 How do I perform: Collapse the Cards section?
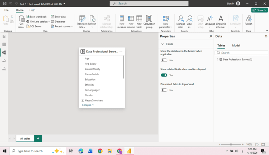[163, 44]
